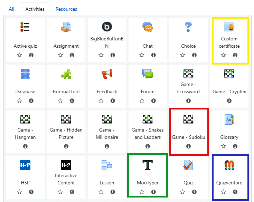This screenshot has height=202, width=254.
Task: Open info for the Assignment activity
Action: click(72, 55)
